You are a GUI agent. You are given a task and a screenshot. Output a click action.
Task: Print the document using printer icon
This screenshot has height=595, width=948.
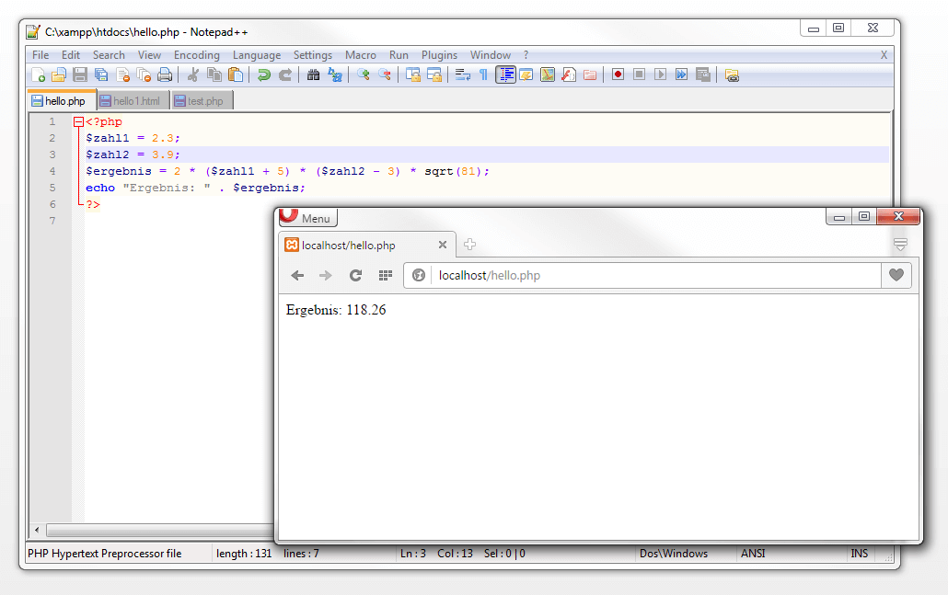[x=165, y=74]
